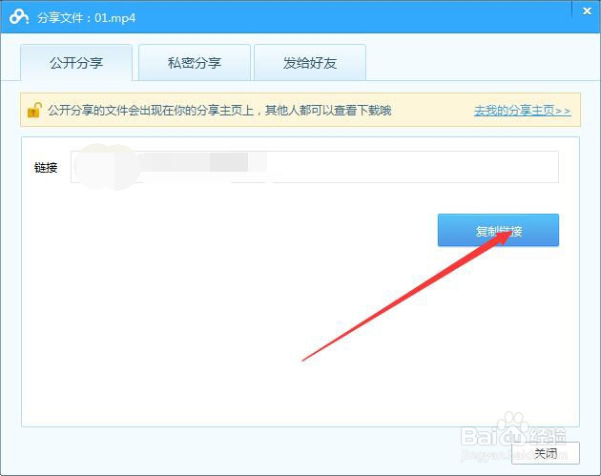The image size is (601, 476).
Task: Select the 发给好友 tab
Action: pyautogui.click(x=310, y=63)
